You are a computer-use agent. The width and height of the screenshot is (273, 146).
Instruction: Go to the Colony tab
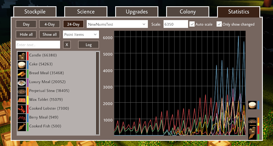coord(188,12)
